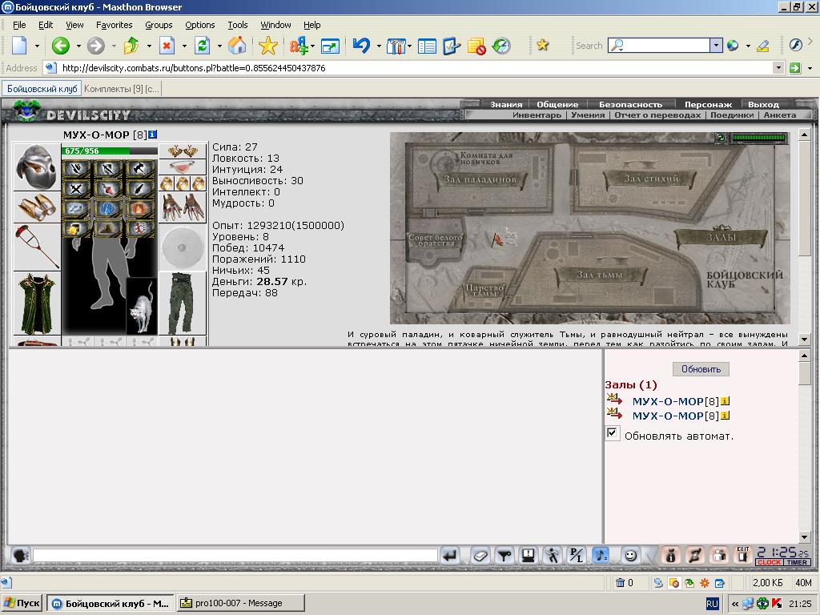Image resolution: width=820 pixels, height=615 pixels.
Task: Click the smiley emoticon icon in chat bar
Action: 631,556
